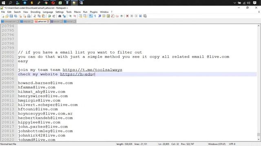
Task: Click the Print toolbar icon
Action: pyautogui.click(x=29, y=16)
